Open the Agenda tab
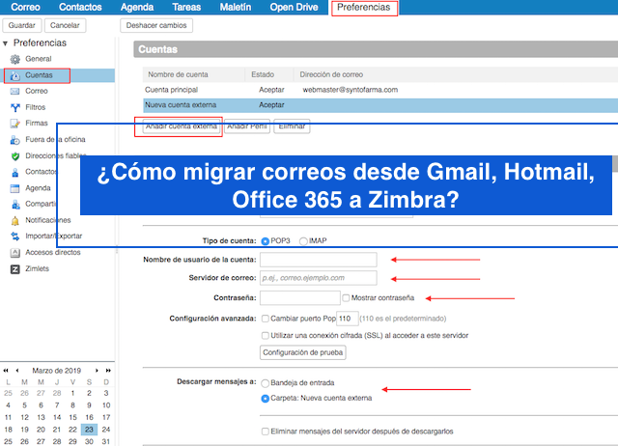The height and width of the screenshot is (446, 618). (x=137, y=7)
